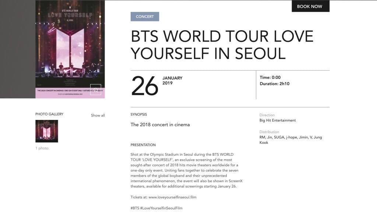Screen dimensions: 377x213
Task: Click the PHOTO GALLERY heading
Action: coord(49,114)
